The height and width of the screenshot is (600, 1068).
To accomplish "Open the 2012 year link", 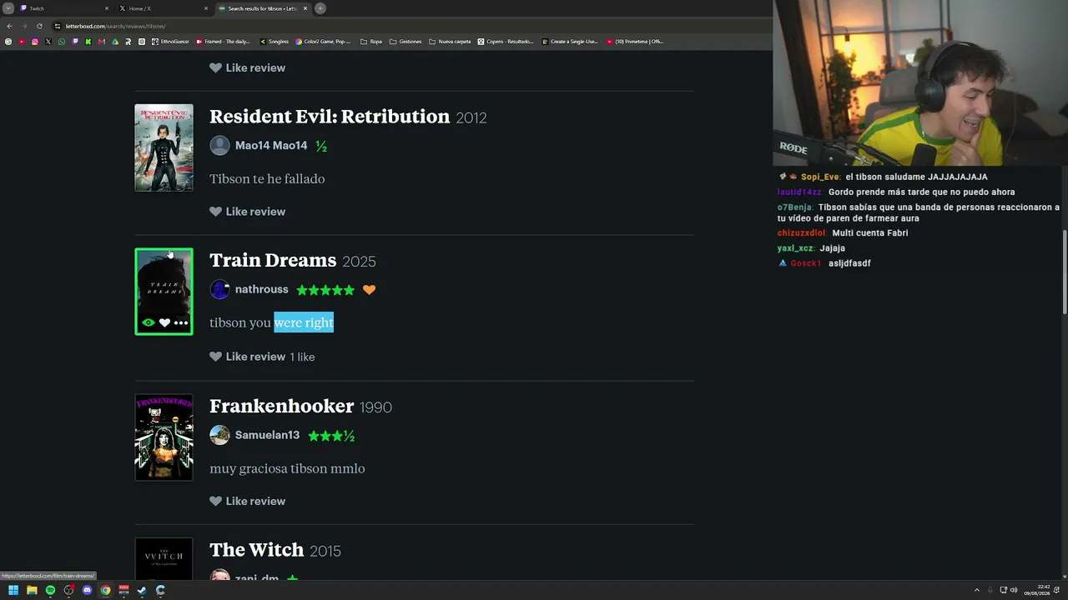I will point(471,117).
